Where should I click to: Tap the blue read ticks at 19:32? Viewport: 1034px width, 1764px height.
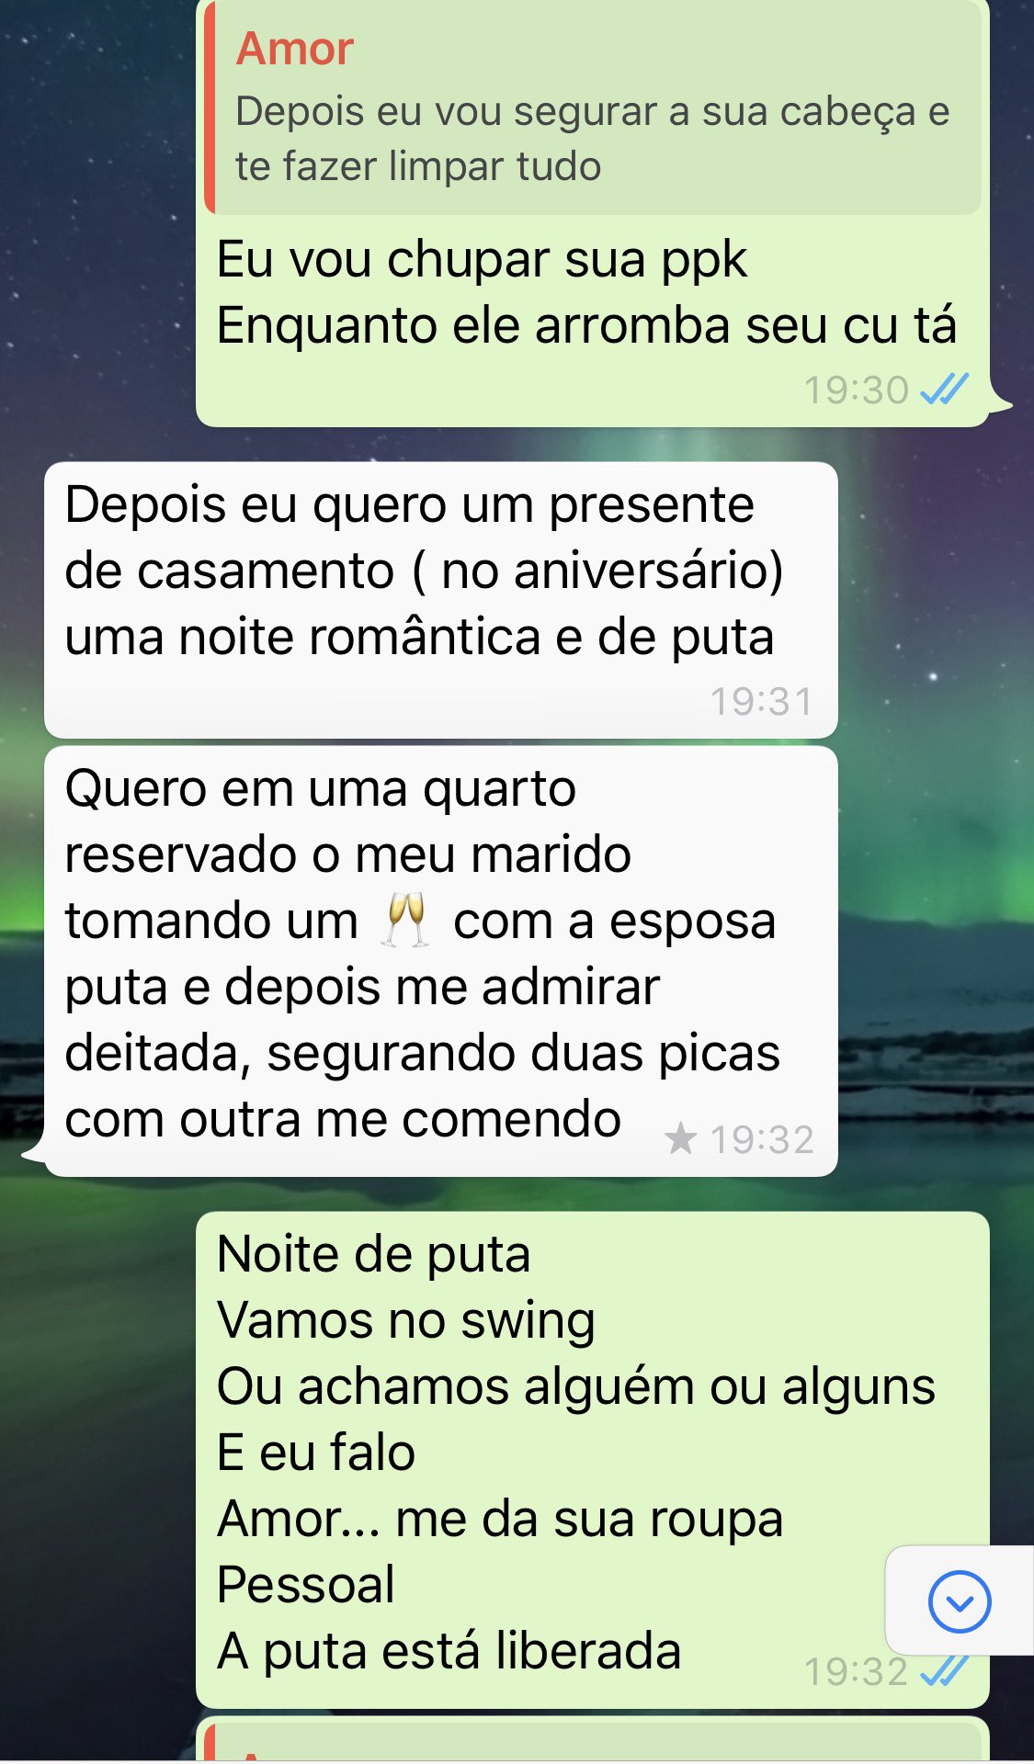pyautogui.click(x=945, y=1669)
